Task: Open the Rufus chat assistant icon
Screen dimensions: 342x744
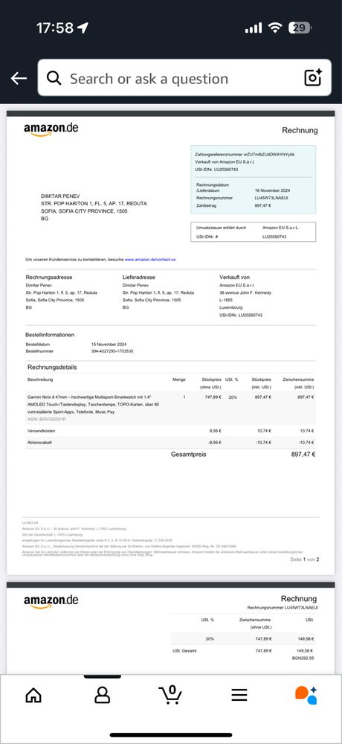Action: (306, 695)
